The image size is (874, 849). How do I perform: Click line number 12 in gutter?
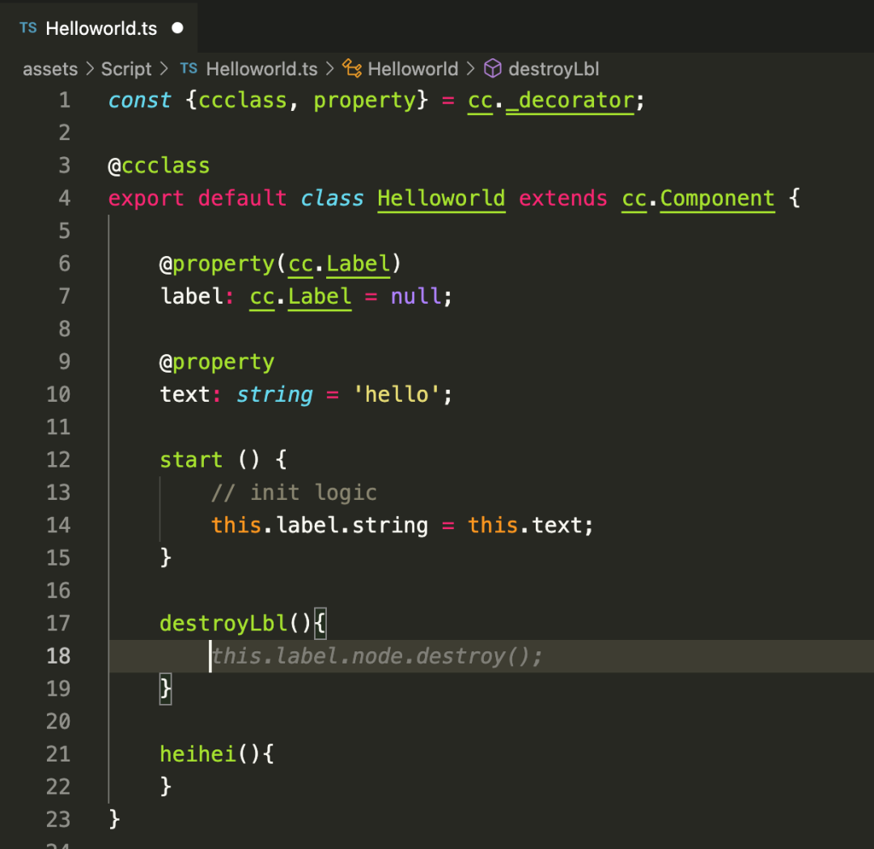click(x=58, y=460)
